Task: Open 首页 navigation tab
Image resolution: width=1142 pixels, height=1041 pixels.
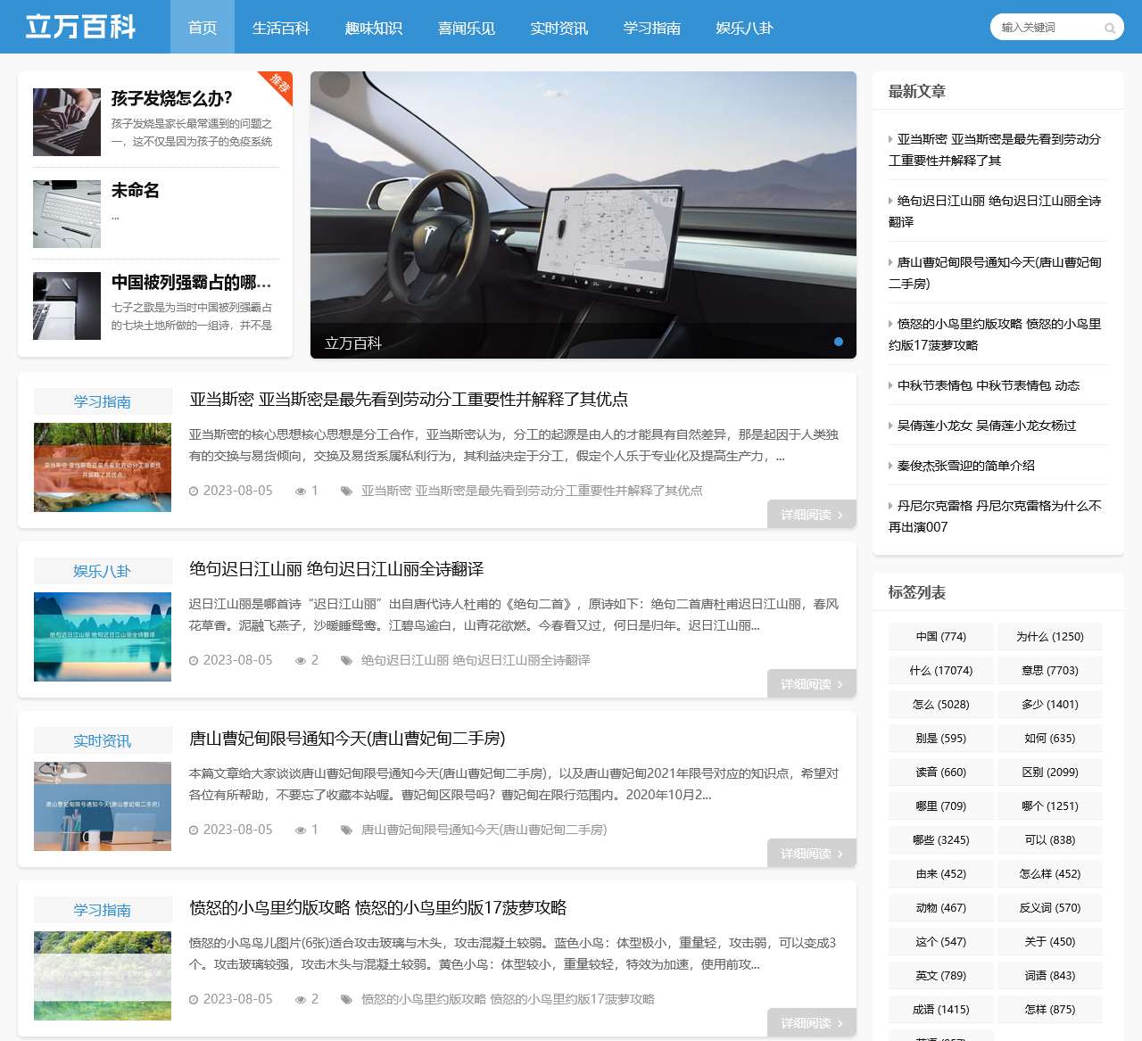Action: point(203,27)
